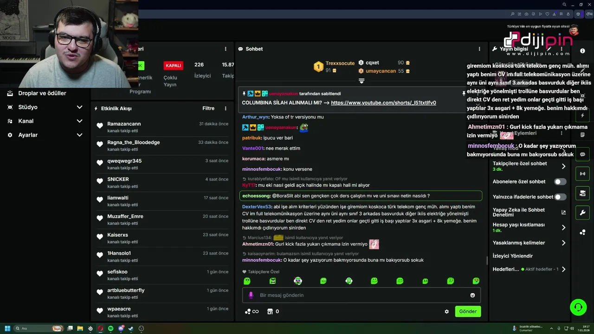
Task: Open the pinned YouTube shorts link
Action: (x=383, y=103)
